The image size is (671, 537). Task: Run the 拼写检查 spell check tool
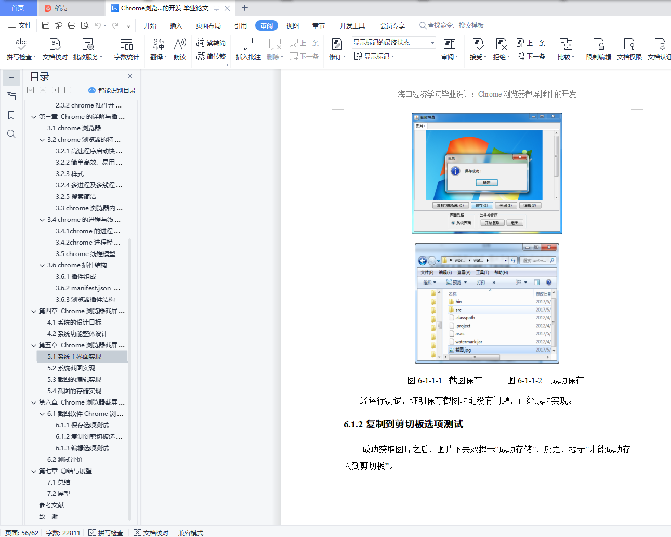(21, 49)
